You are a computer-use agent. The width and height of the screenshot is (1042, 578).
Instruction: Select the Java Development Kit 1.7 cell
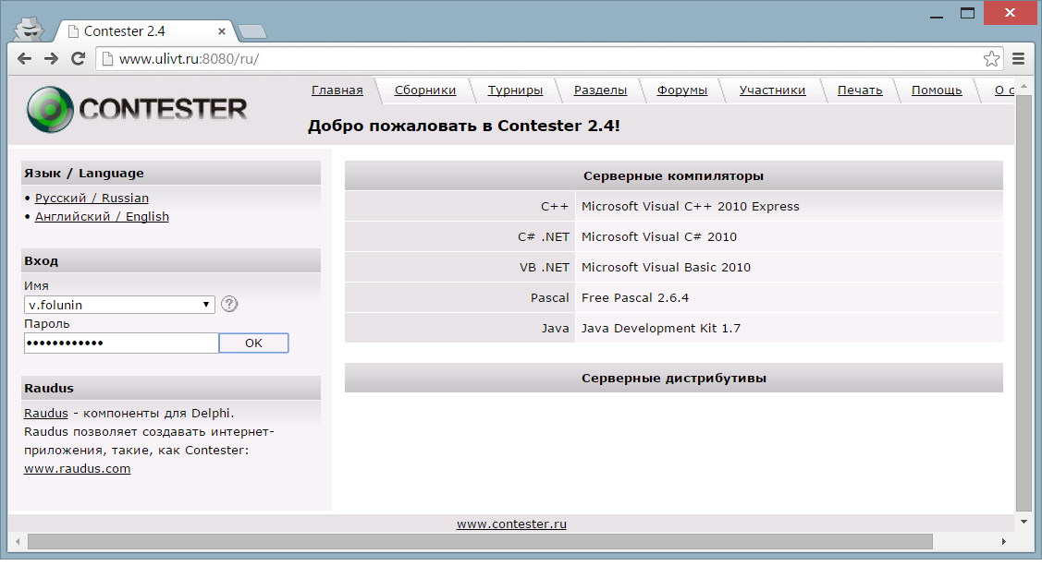point(789,329)
